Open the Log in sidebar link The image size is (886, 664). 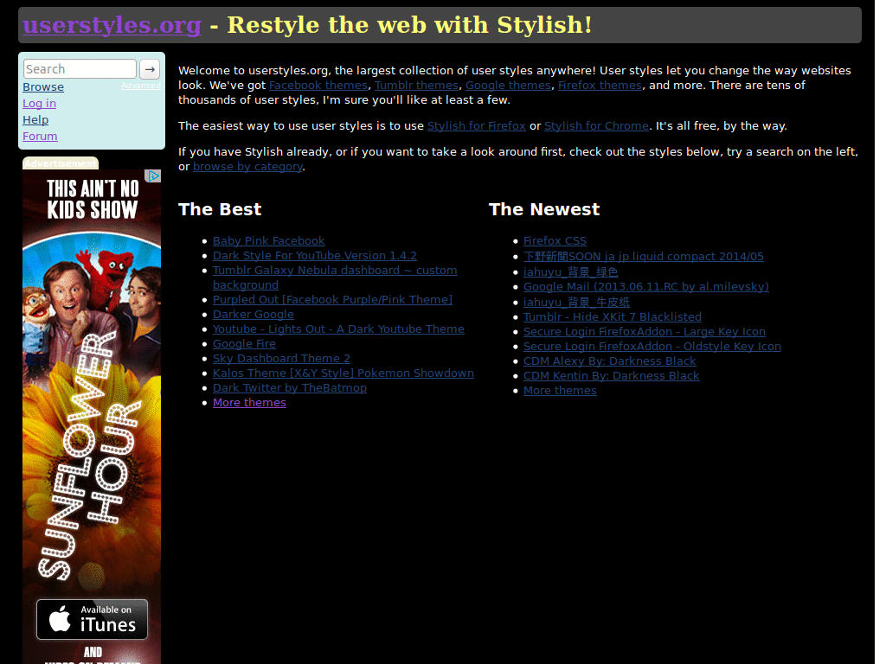click(39, 104)
